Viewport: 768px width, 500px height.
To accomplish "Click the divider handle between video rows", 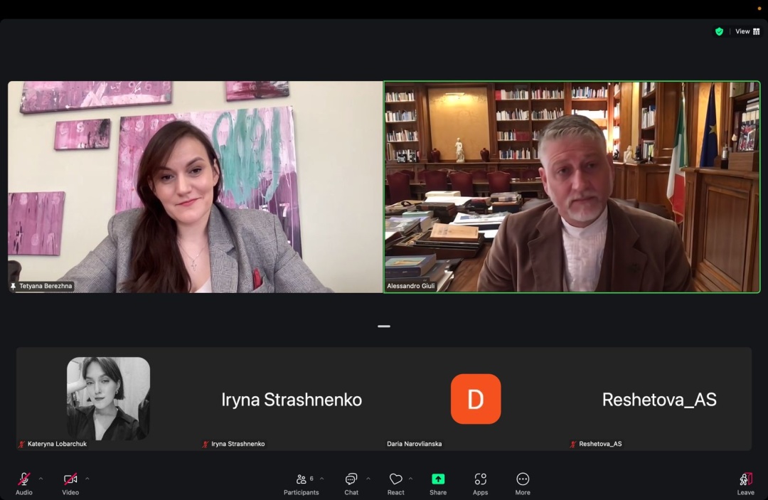I will pos(384,326).
